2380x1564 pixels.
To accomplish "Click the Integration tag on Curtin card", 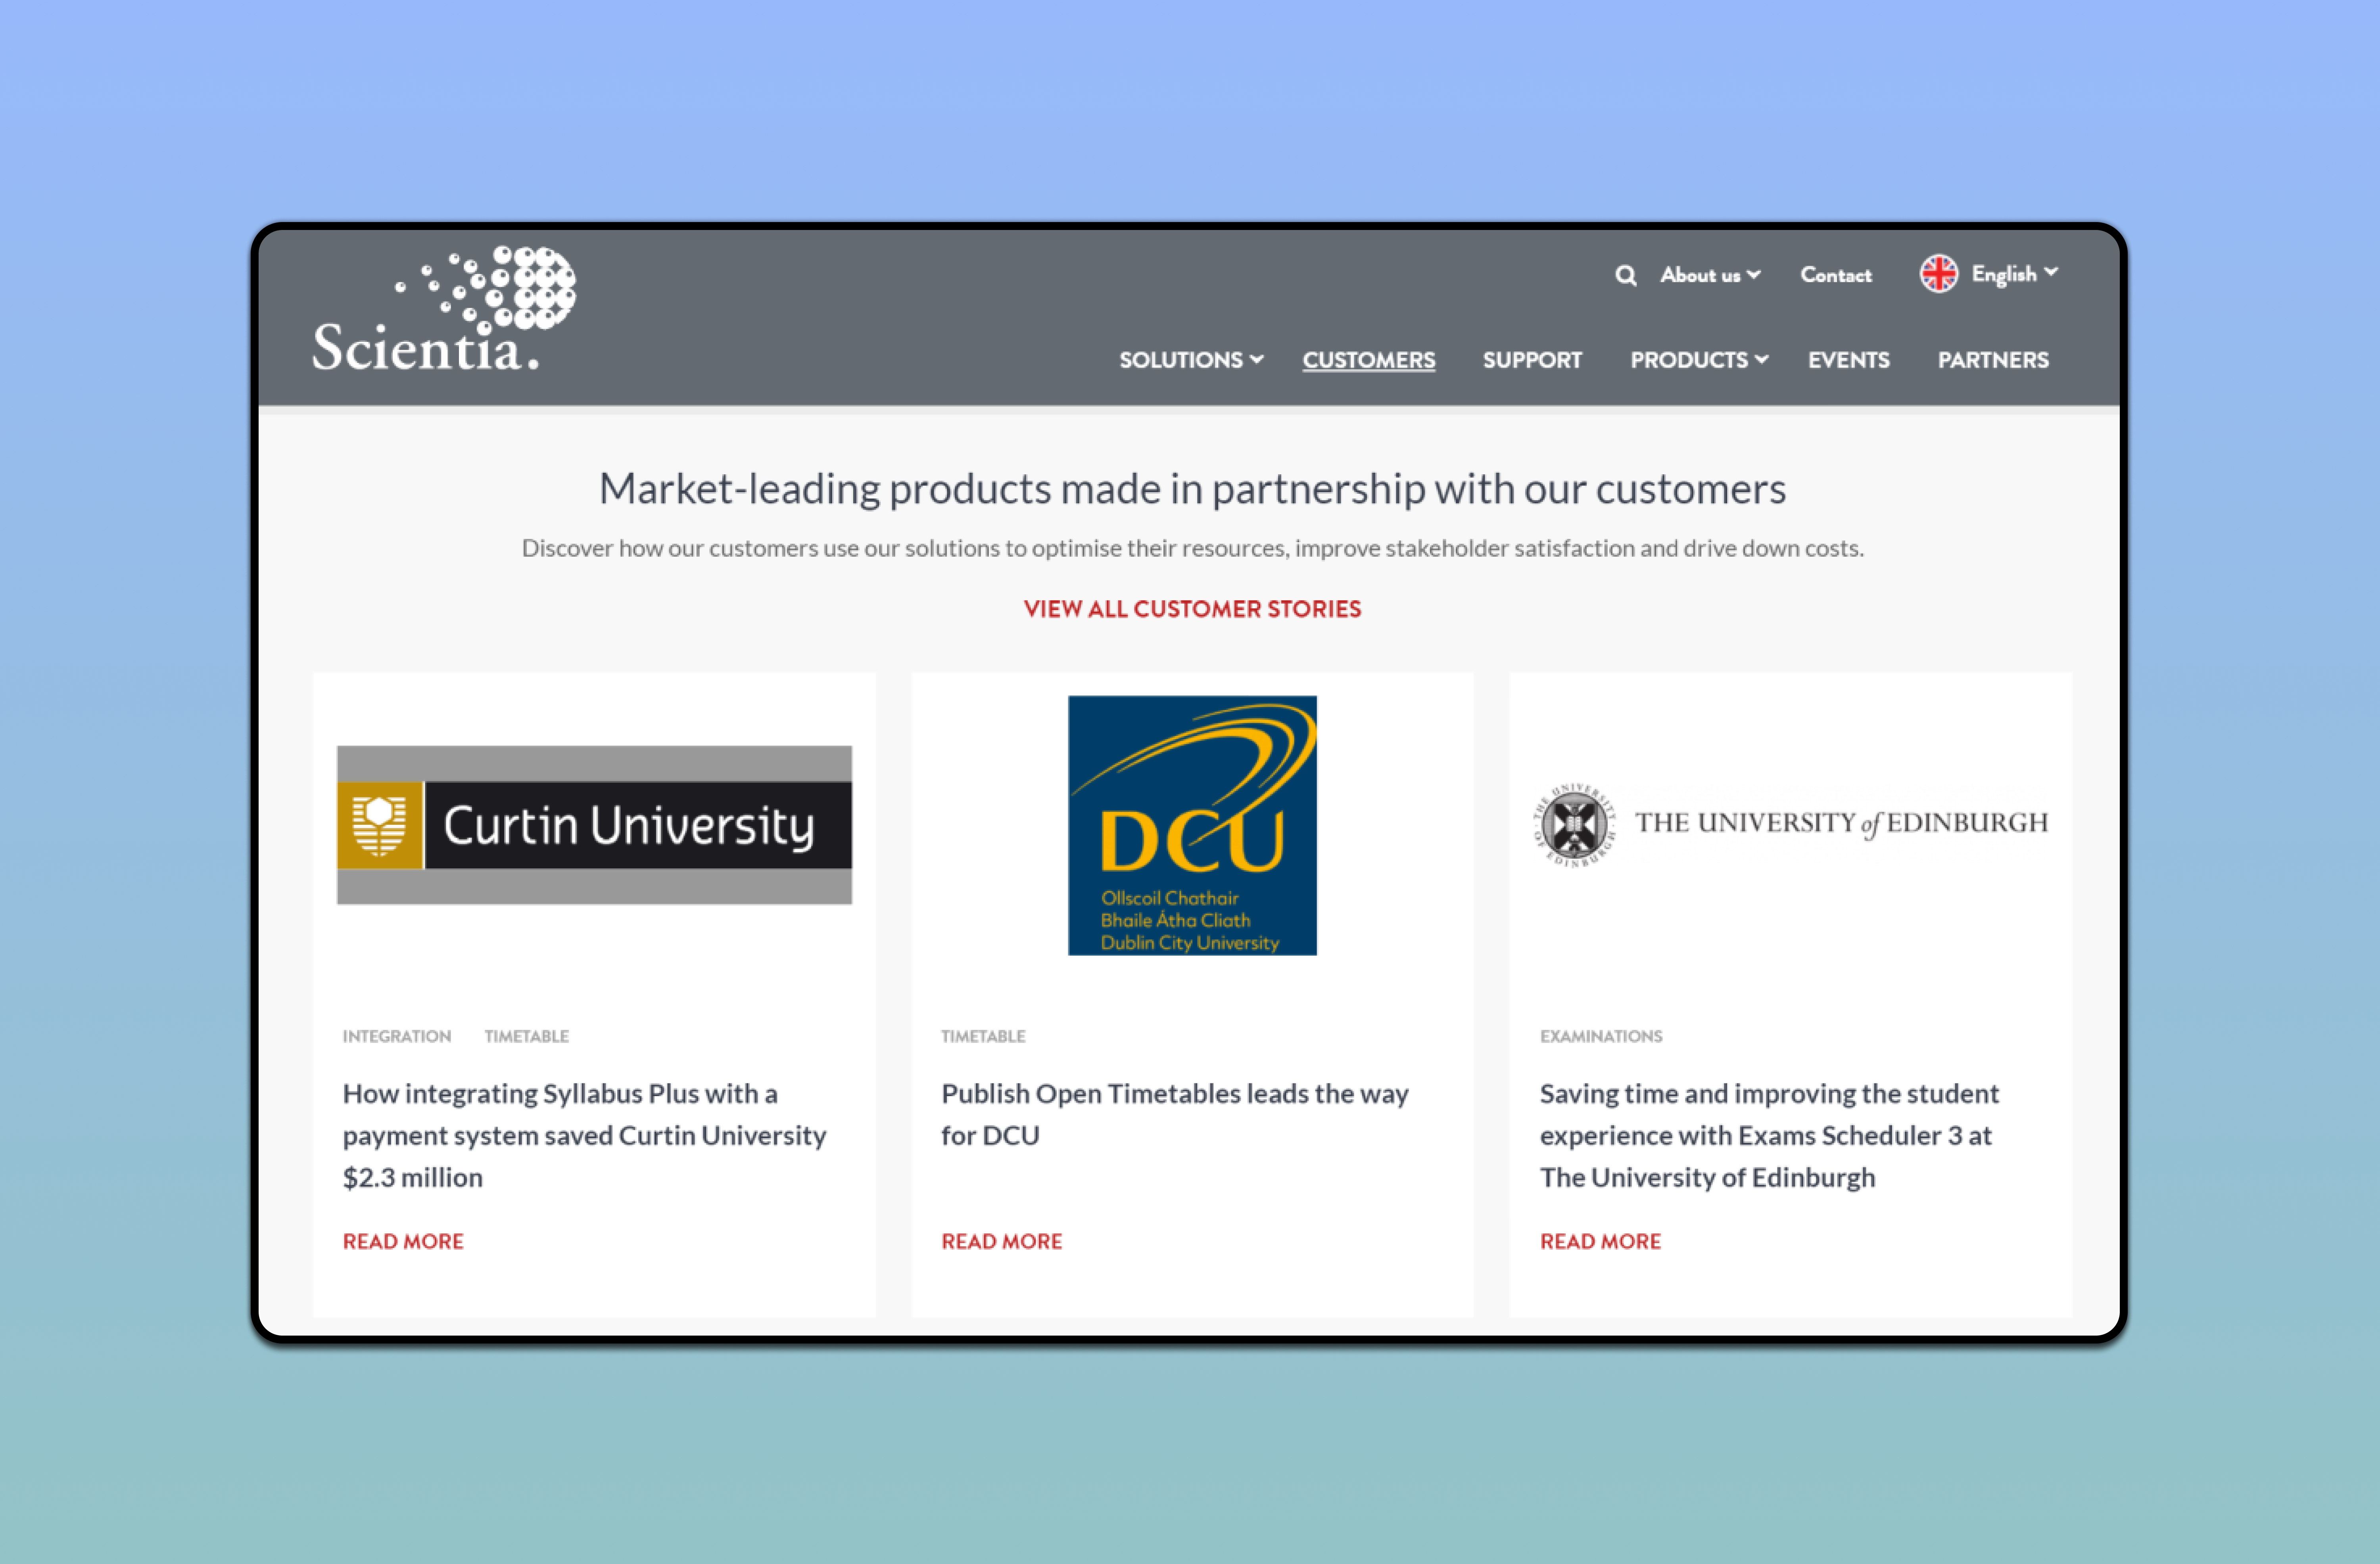I will pyautogui.click(x=397, y=1036).
